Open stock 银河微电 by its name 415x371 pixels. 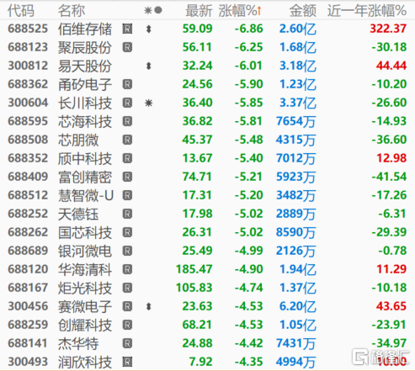85,251
